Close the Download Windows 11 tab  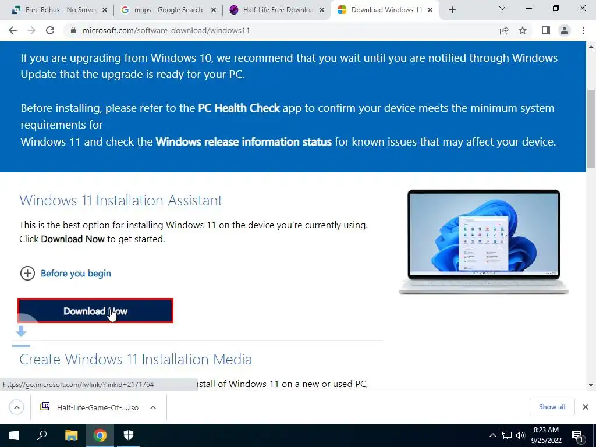pos(430,10)
